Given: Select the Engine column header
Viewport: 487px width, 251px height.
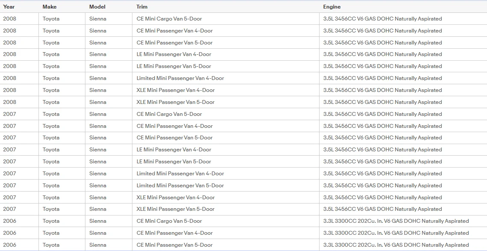Looking at the screenshot, I should [x=332, y=6].
